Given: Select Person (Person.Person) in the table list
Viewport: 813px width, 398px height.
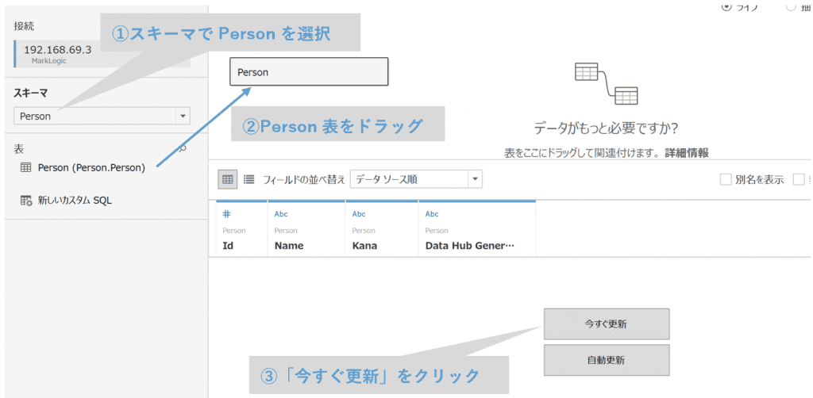Looking at the screenshot, I should [x=91, y=167].
